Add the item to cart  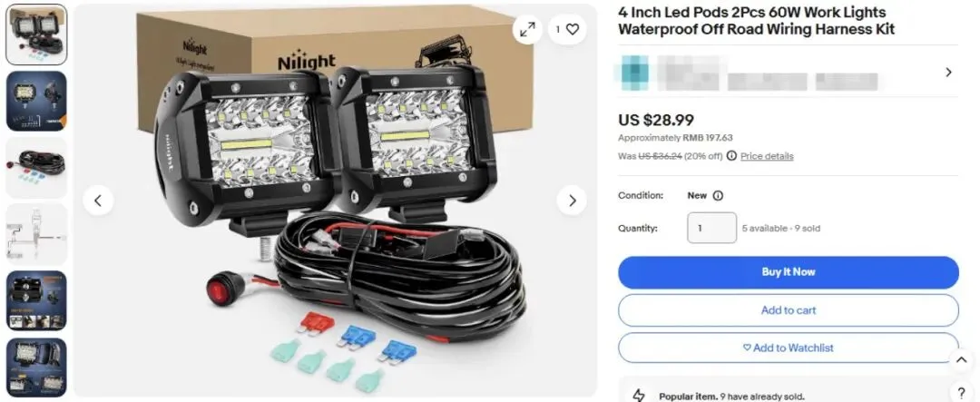pos(789,310)
